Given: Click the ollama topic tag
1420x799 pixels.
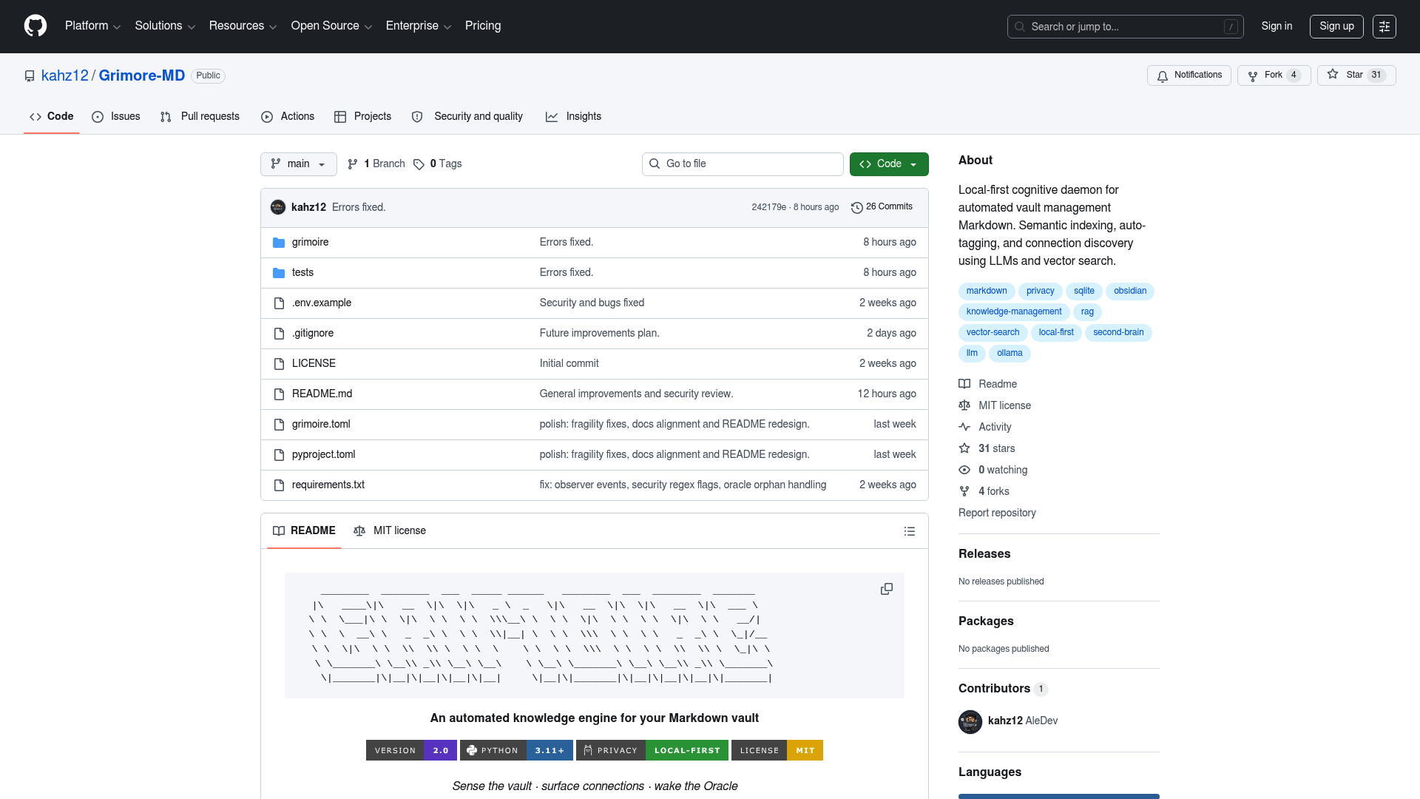Looking at the screenshot, I should point(1010,354).
